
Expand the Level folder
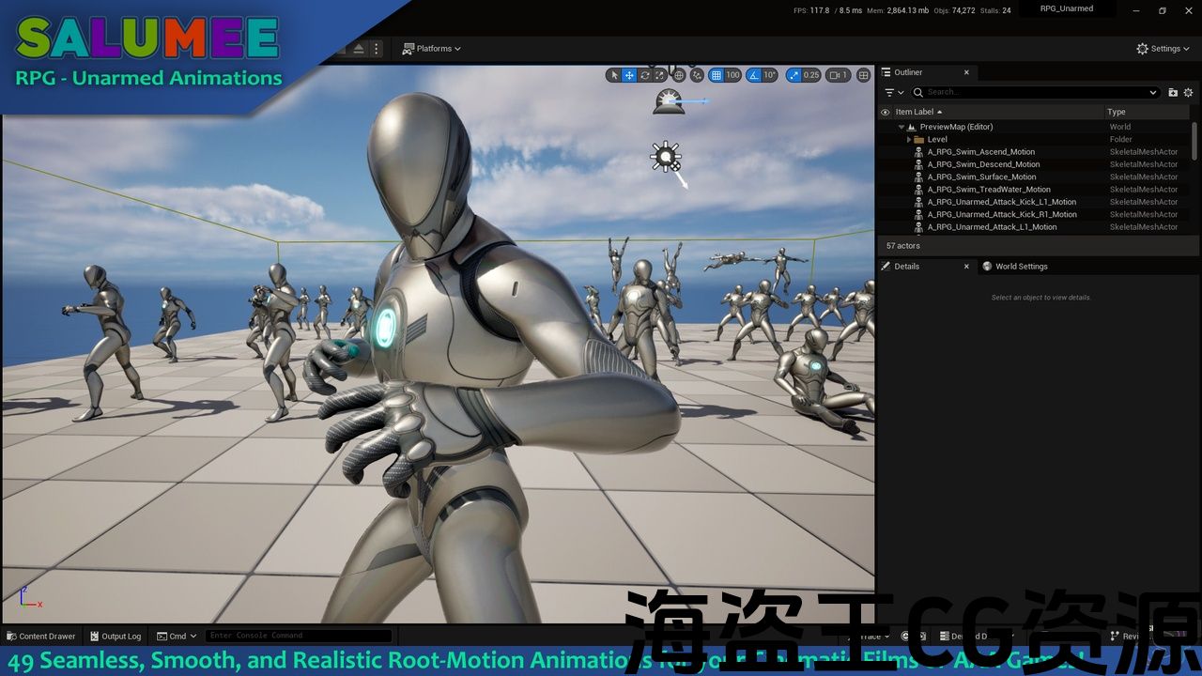click(909, 139)
